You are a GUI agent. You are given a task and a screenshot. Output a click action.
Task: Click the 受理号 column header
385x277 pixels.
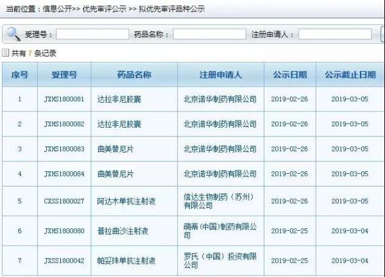[64, 75]
